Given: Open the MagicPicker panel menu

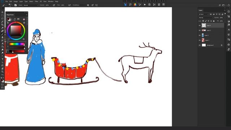Looking at the screenshot, I should (27, 15).
